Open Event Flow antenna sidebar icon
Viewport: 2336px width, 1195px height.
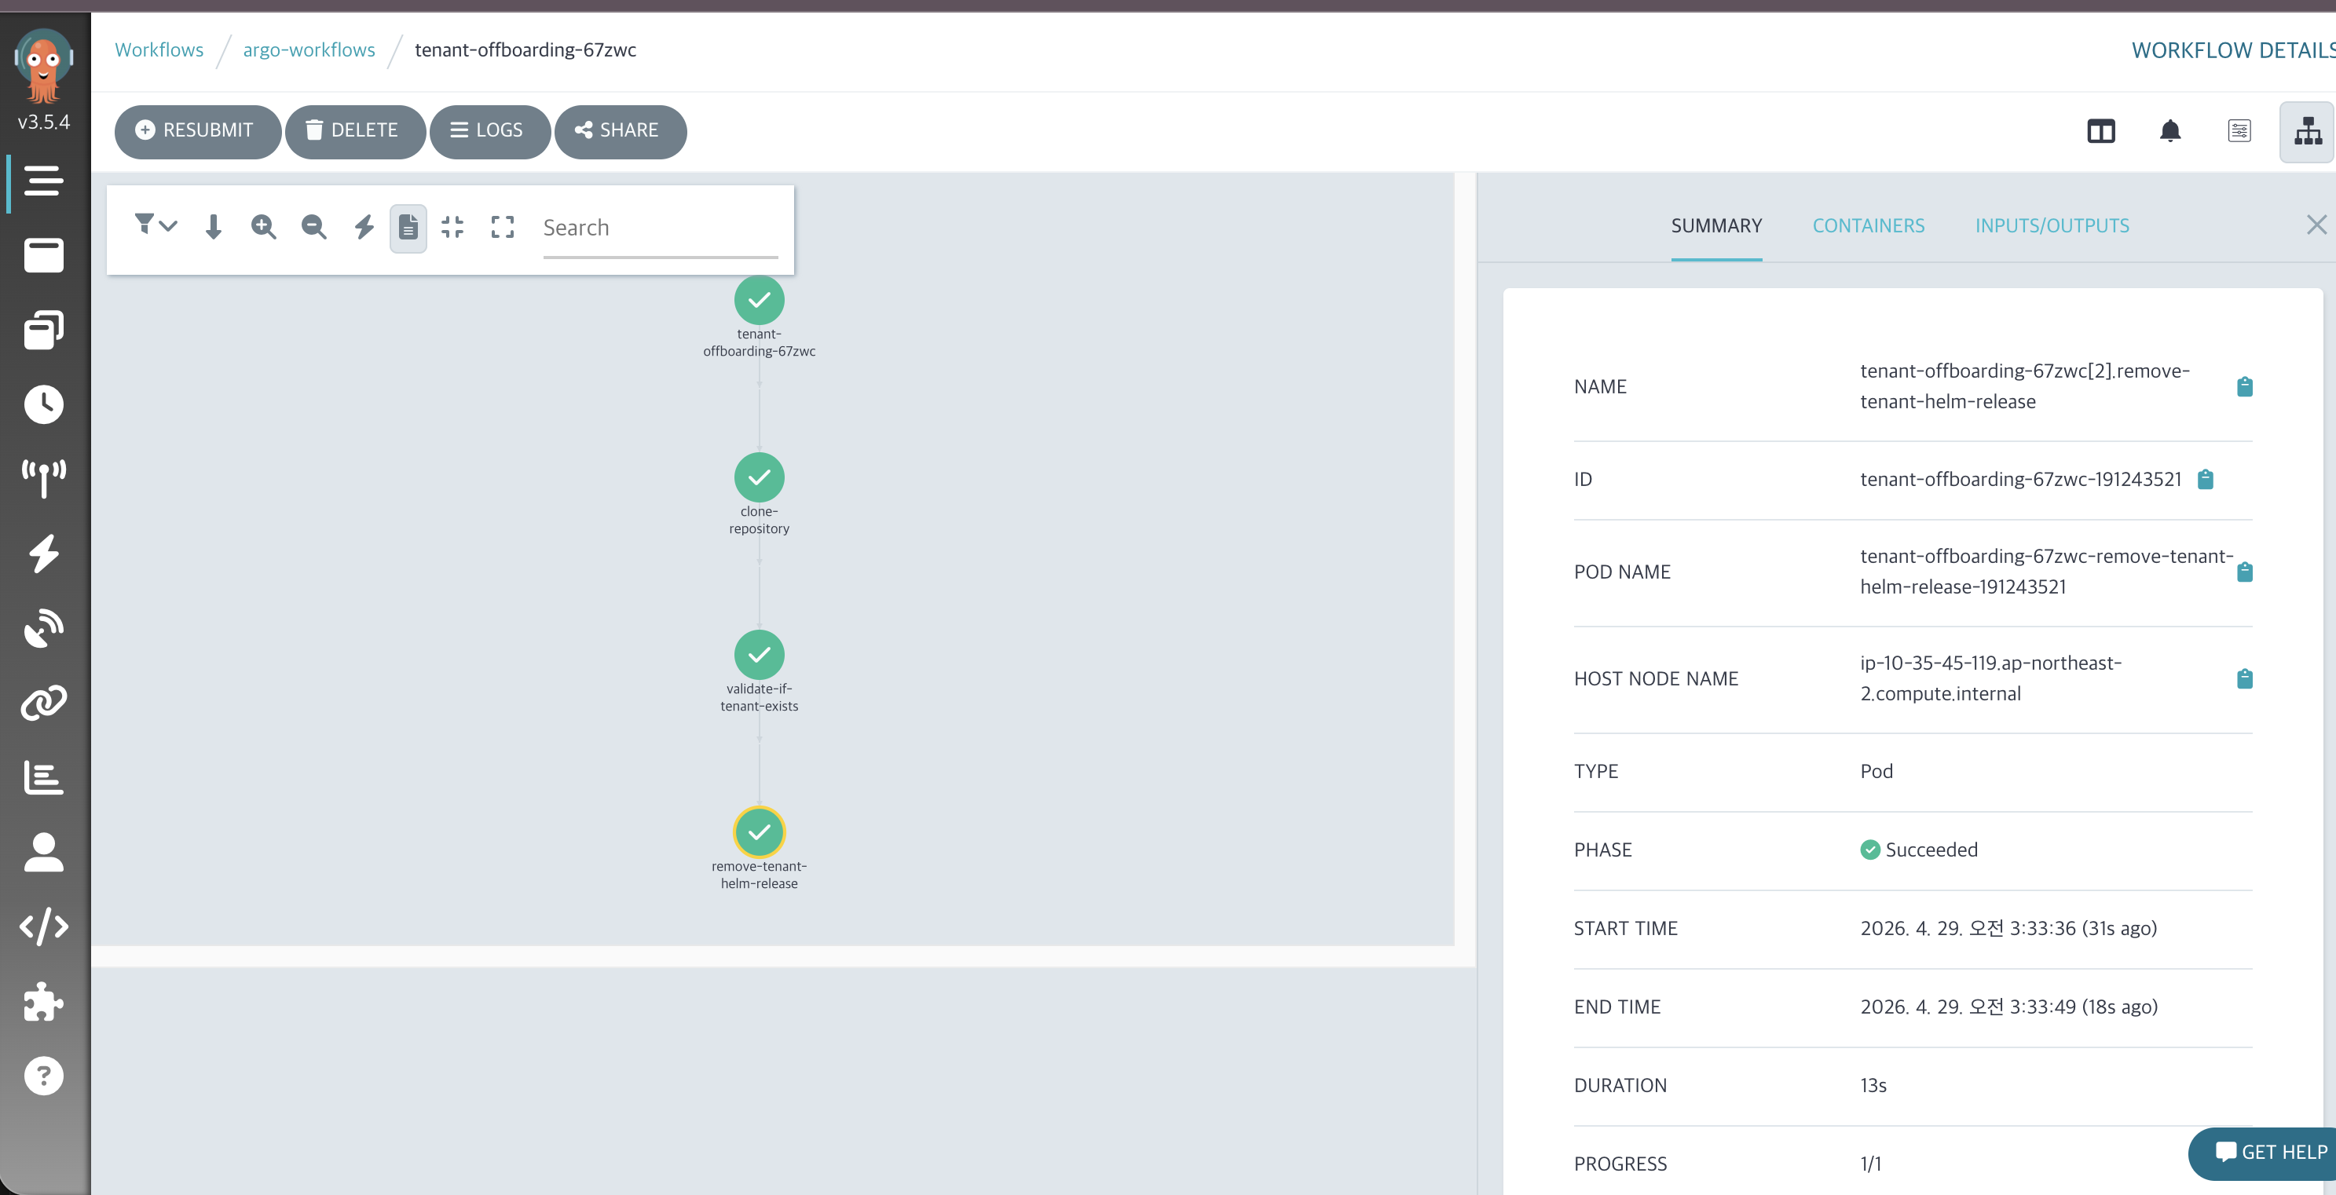pos(43,478)
